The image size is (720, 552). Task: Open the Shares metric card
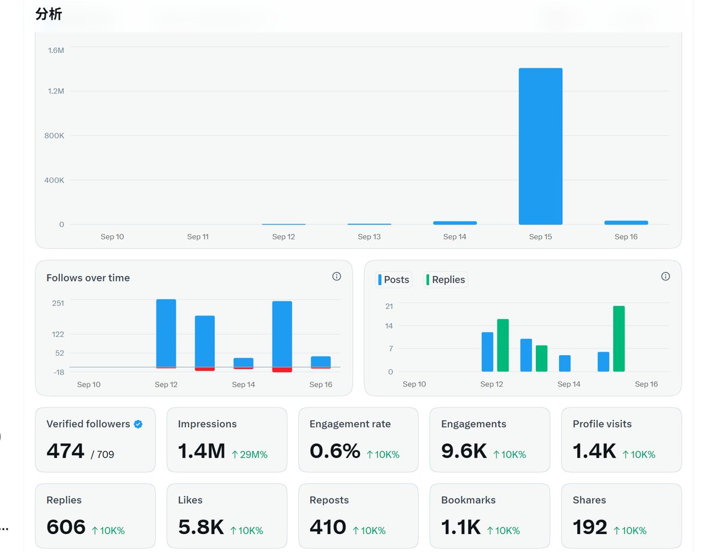(x=621, y=516)
